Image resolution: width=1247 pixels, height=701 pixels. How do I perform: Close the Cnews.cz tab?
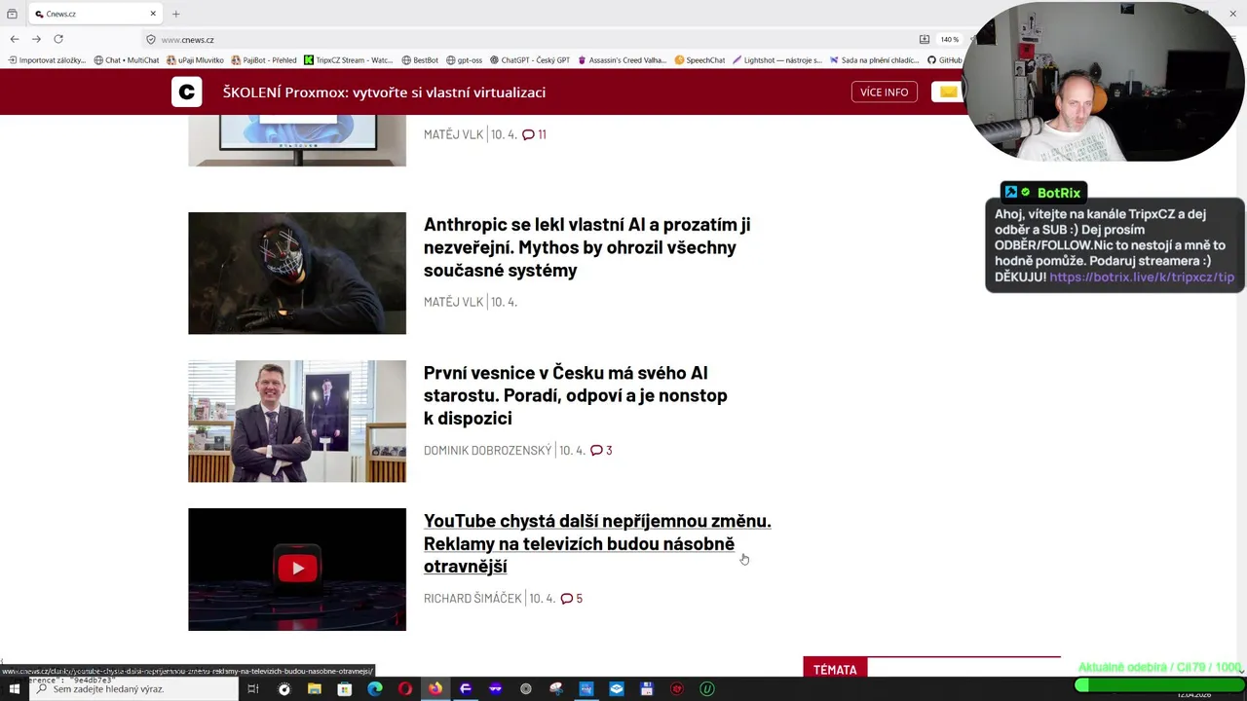(x=153, y=14)
